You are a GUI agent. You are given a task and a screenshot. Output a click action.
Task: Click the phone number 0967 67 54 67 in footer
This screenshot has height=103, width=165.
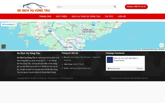[78, 64]
